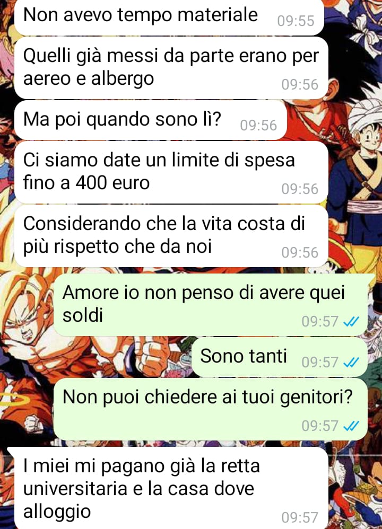Click read receipt ticks on 'Sono tanti'
382x529 pixels.
pos(351,363)
